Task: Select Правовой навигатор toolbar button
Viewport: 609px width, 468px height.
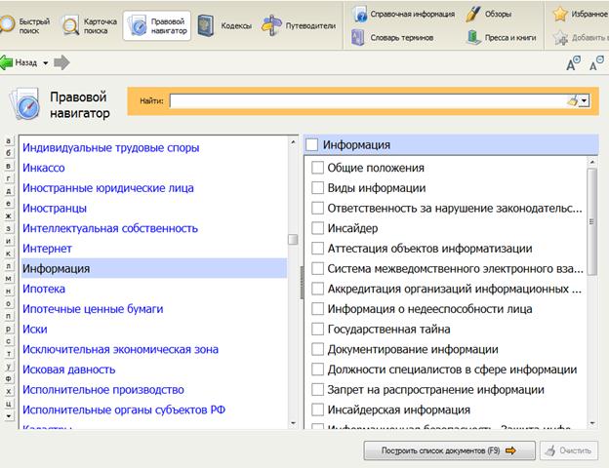Action: coord(157,25)
